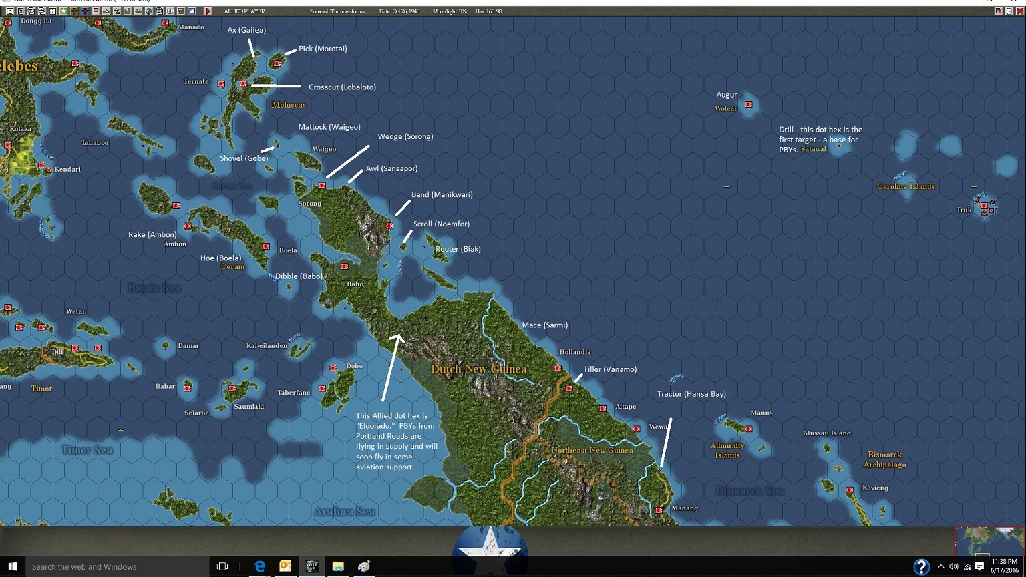
Task: Open the 'i' information toolbar icon
Action: 53,11
